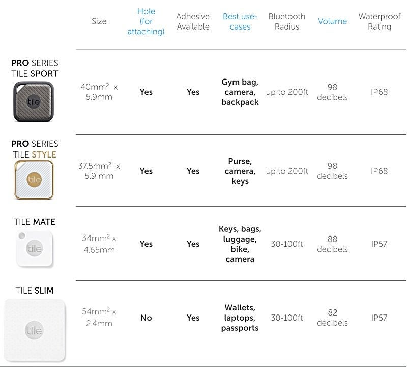This screenshot has width=407, height=367.
Task: Click the Adhesive Available column header
Action: tap(193, 21)
